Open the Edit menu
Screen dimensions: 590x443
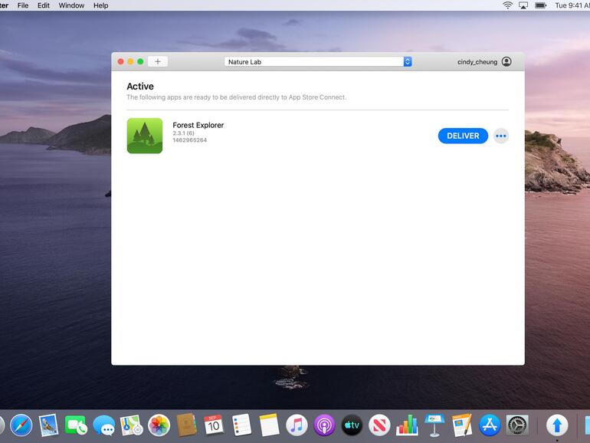click(x=43, y=5)
